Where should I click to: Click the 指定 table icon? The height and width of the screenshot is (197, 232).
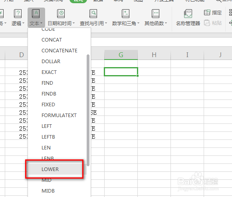pyautogui.click(x=207, y=12)
